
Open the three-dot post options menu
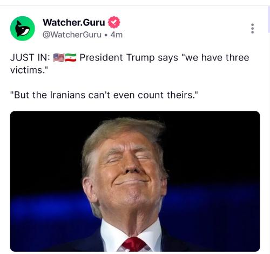tap(252, 29)
